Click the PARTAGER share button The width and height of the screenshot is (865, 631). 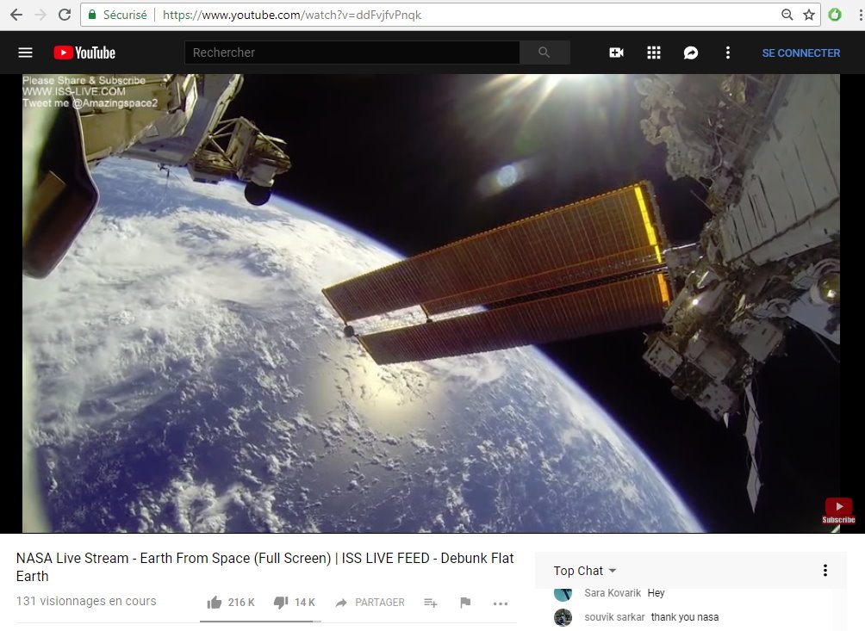pyautogui.click(x=370, y=603)
